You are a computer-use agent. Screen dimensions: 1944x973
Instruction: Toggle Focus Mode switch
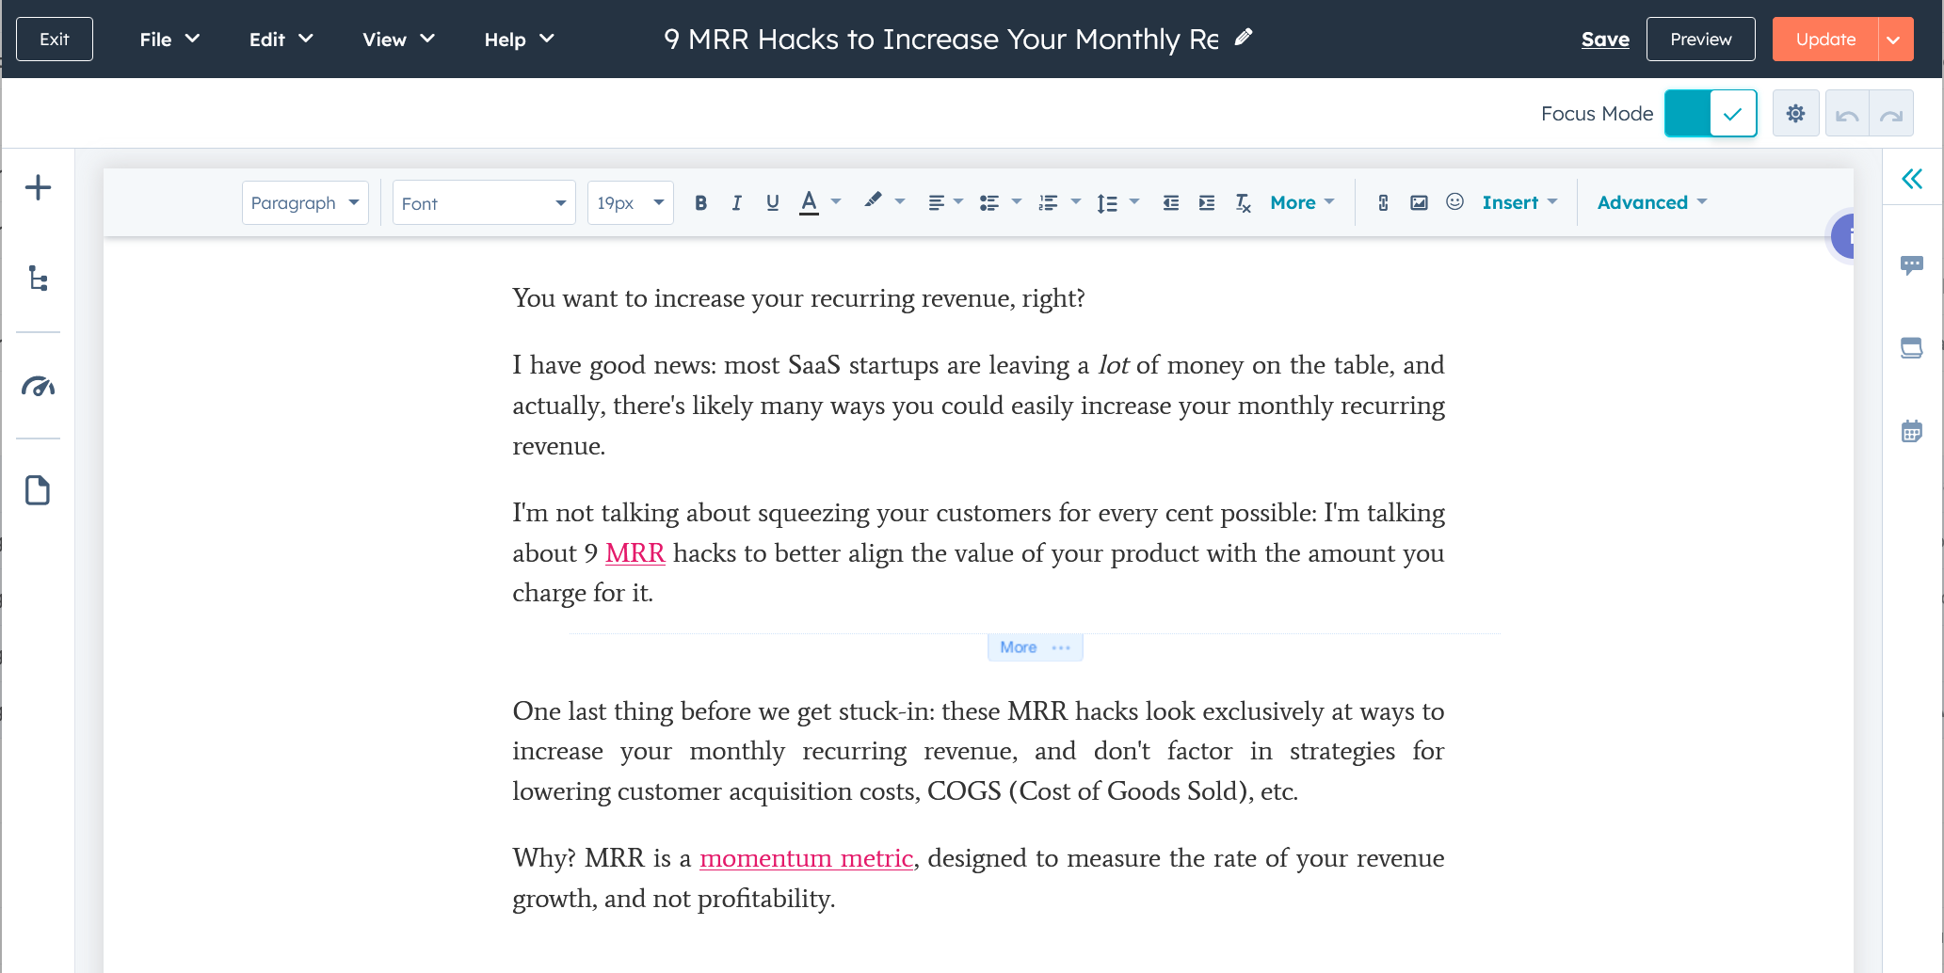[1711, 114]
